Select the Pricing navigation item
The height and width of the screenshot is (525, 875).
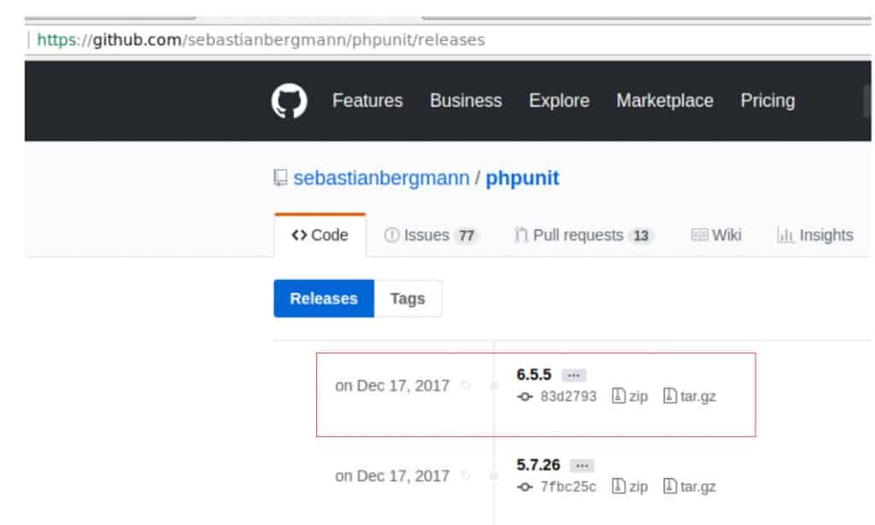click(767, 101)
